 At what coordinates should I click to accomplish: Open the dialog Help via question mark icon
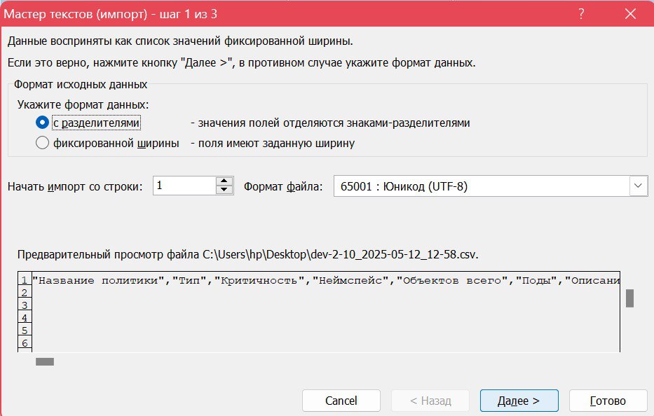[x=580, y=13]
